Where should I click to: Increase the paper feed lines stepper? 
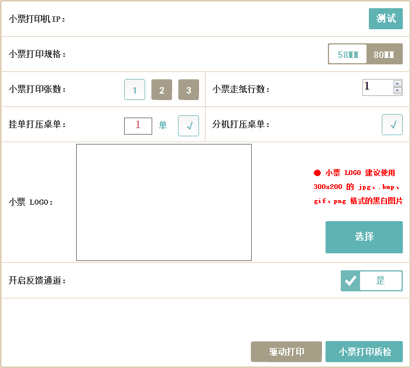point(398,84)
